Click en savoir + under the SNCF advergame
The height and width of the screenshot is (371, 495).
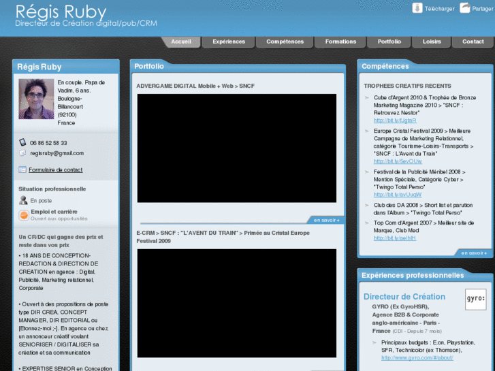pyautogui.click(x=326, y=220)
